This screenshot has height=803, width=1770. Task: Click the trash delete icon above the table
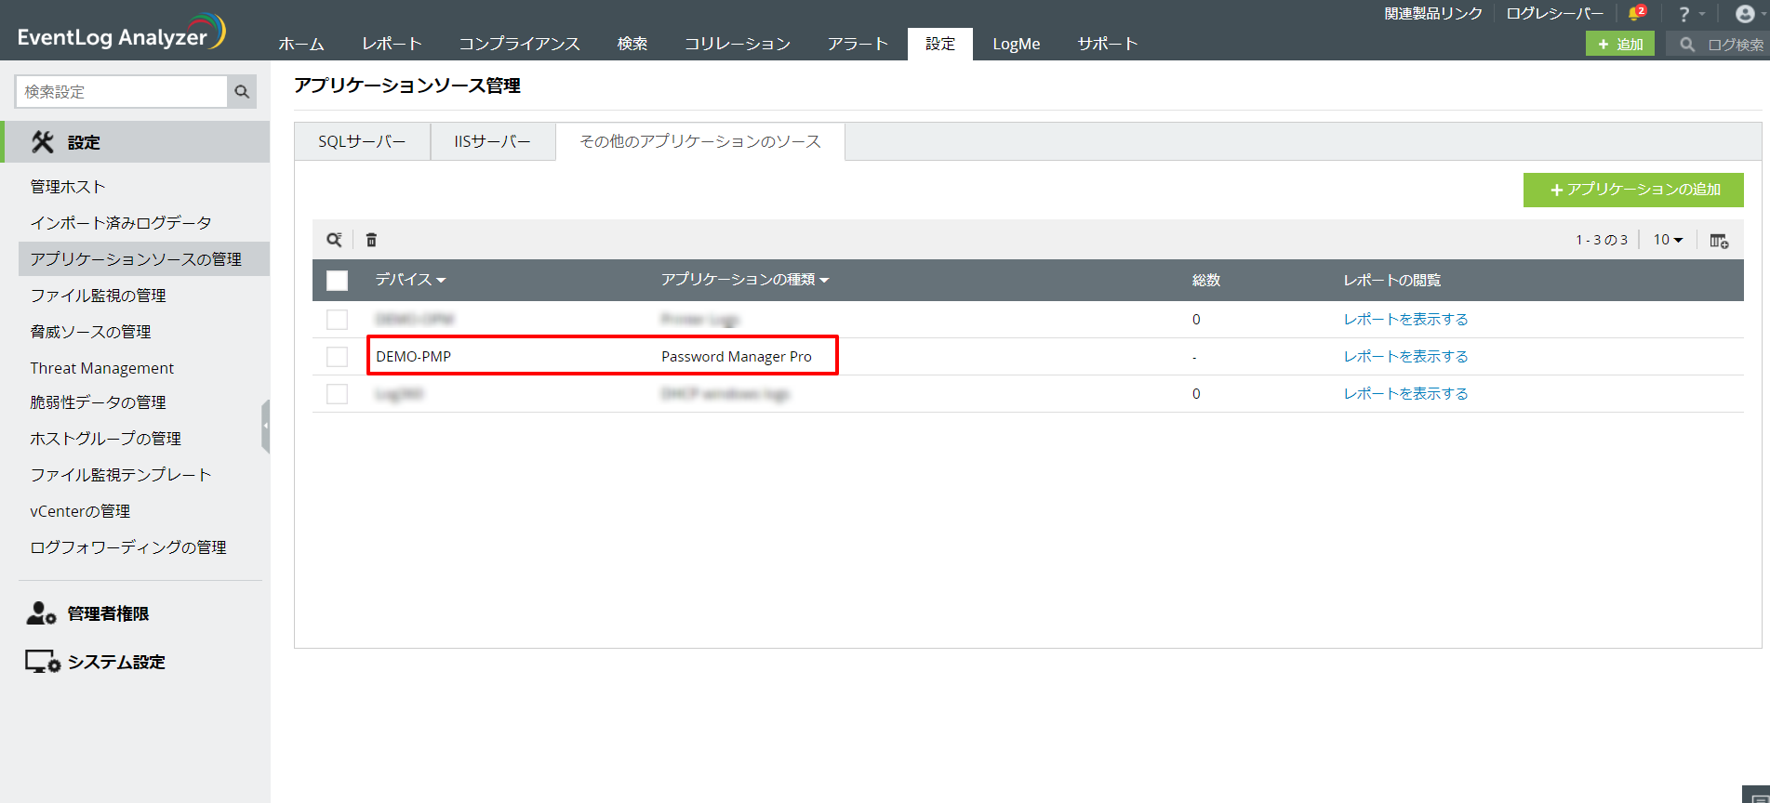tap(371, 240)
